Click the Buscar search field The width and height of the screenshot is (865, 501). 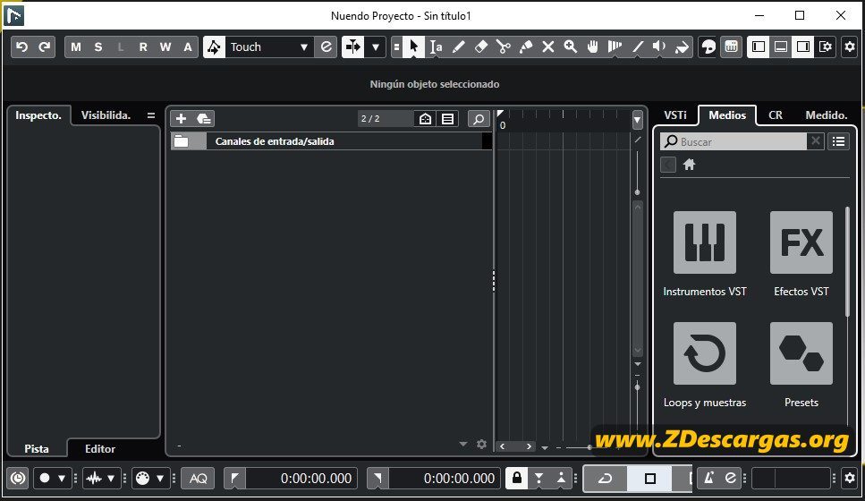click(x=734, y=142)
